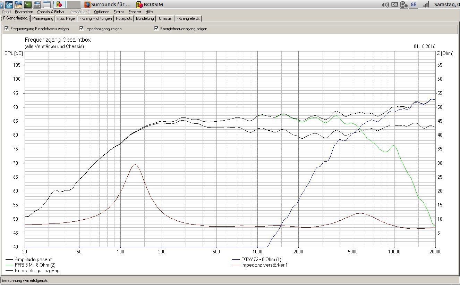The image size is (460, 285).
Task: Launch the Thunderbird mail icon
Action: click(x=18, y=5)
